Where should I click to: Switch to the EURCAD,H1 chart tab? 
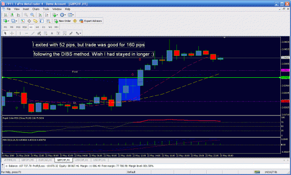coord(45,160)
